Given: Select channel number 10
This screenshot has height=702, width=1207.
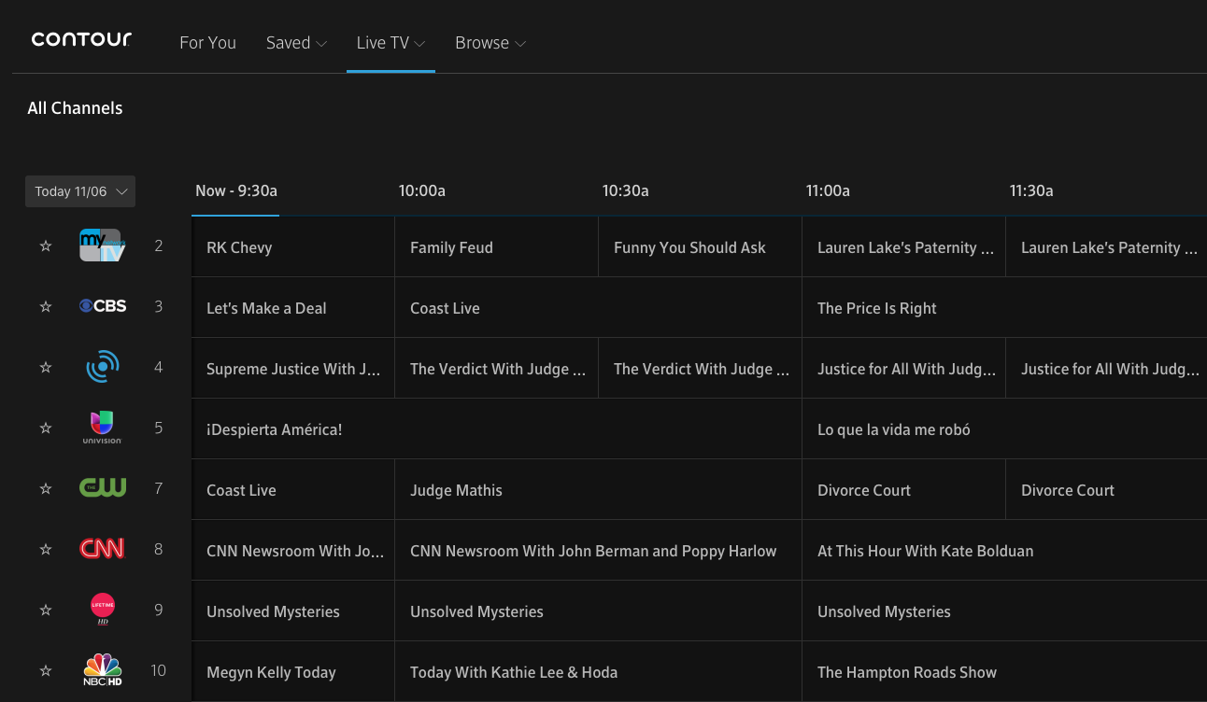Looking at the screenshot, I should pos(158,670).
